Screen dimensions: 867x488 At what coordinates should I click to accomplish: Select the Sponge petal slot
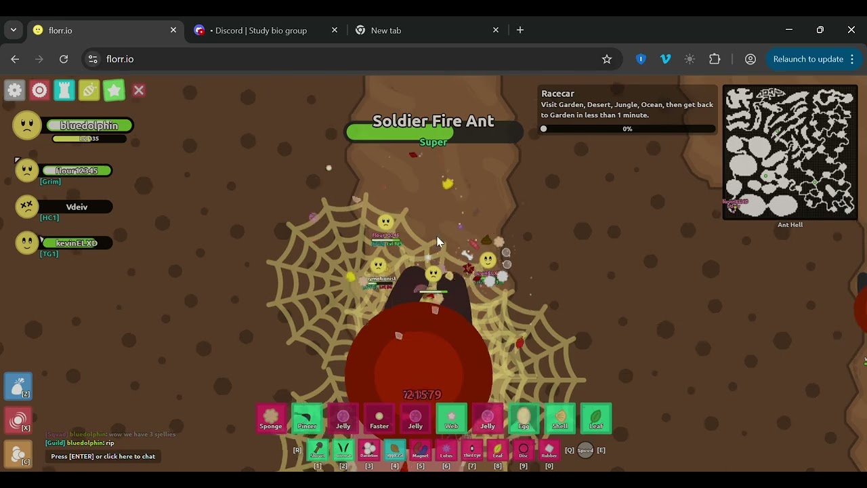(271, 418)
